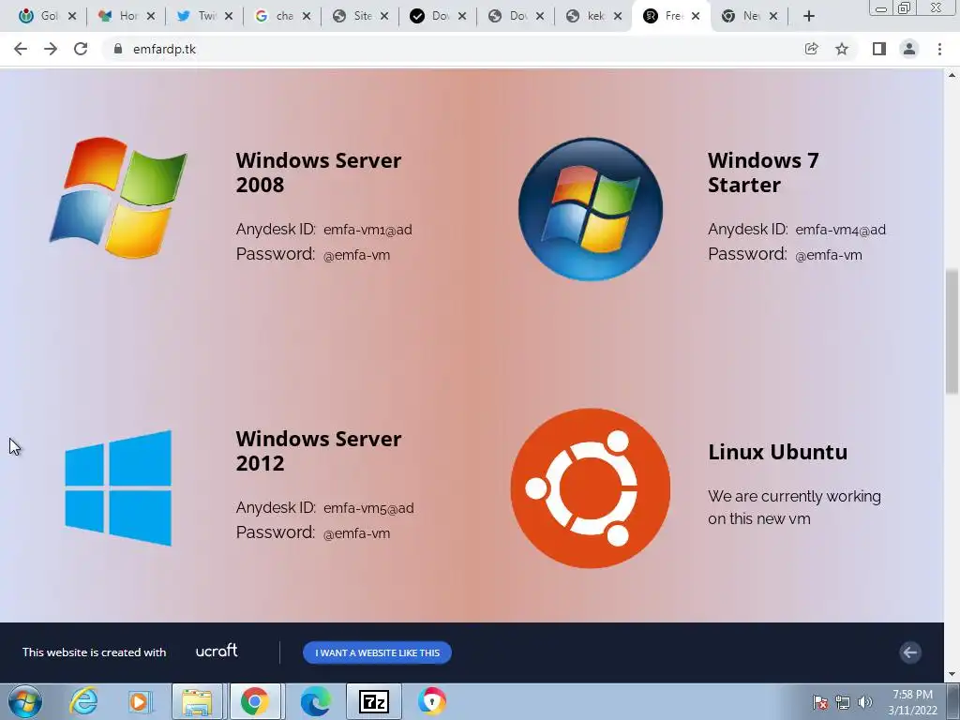960x720 pixels.
Task: Click Anydesk ID text emfa-vm5@ad
Action: (x=368, y=508)
